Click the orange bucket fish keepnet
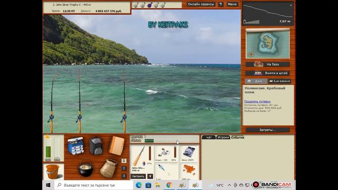The width and height of the screenshot is (338, 190). [53, 172]
